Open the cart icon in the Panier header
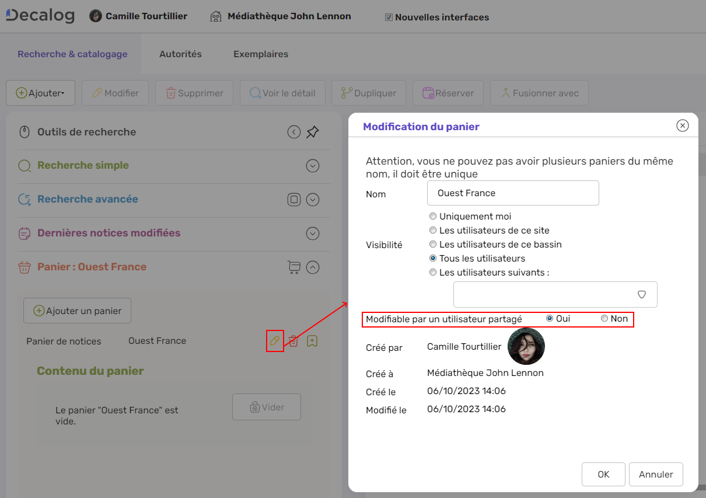 (295, 267)
